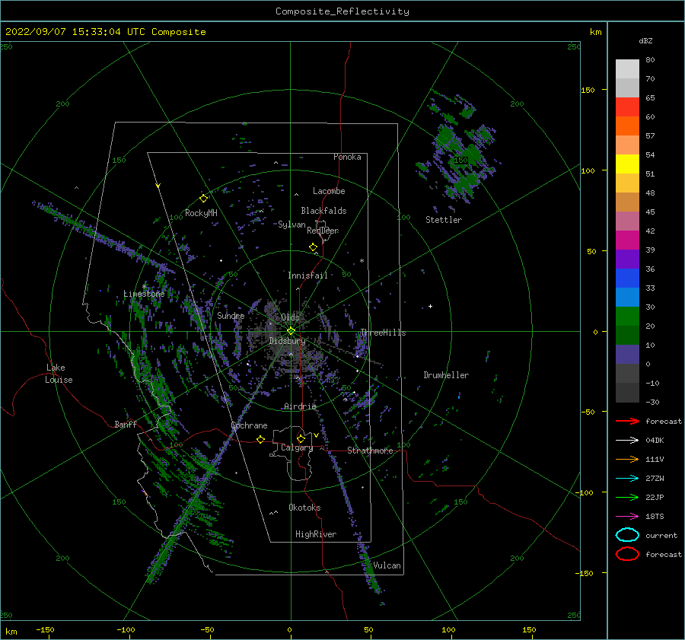This screenshot has width=685, height=640.
Task: Click the Cochrane label
Action: (249, 425)
